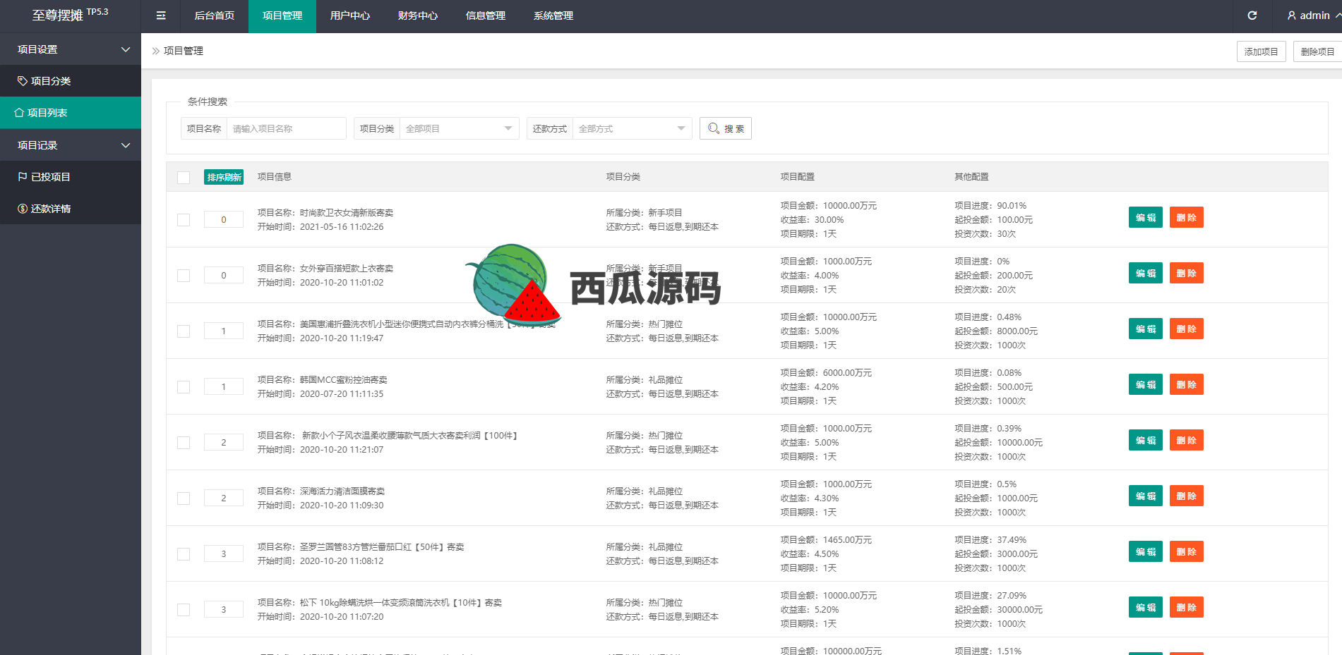Collapse the 项目设置 sidebar group

(71, 49)
